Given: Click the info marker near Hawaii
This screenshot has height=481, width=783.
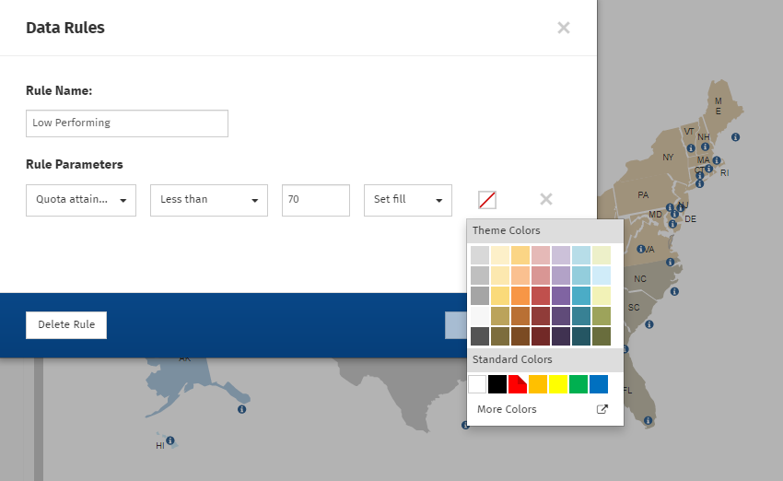Looking at the screenshot, I should click(x=170, y=440).
